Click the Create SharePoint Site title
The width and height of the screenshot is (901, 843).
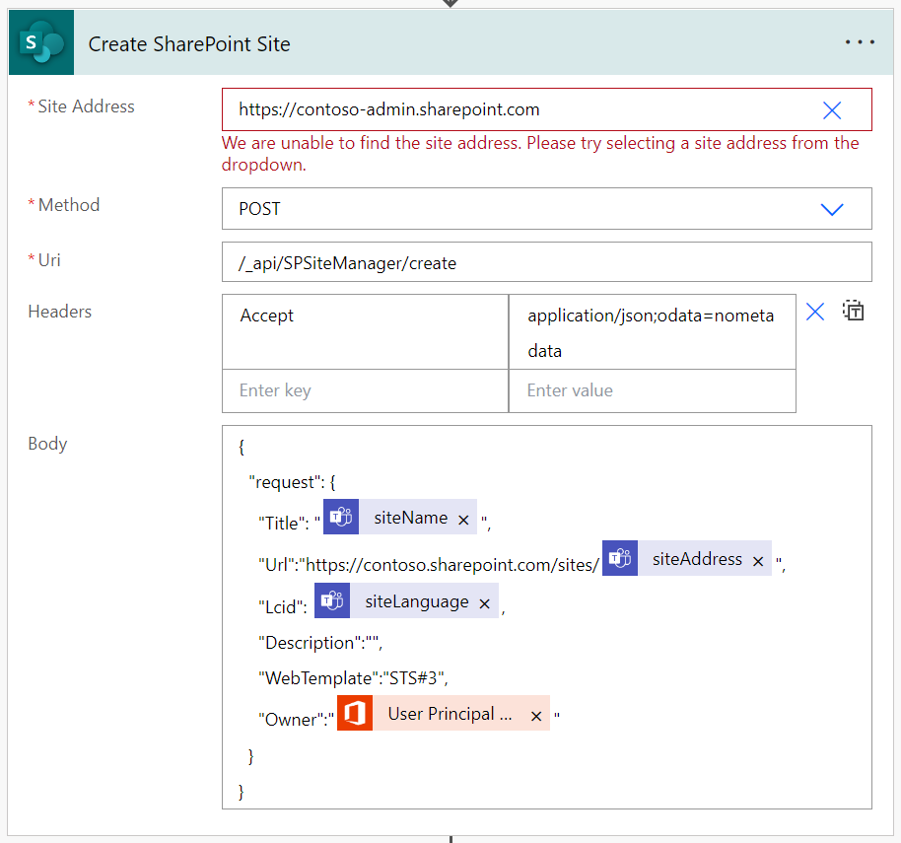tap(189, 44)
